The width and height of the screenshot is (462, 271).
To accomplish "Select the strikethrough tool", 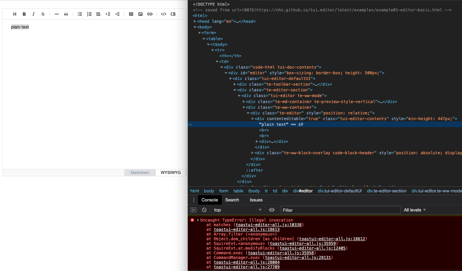I will [43, 14].
